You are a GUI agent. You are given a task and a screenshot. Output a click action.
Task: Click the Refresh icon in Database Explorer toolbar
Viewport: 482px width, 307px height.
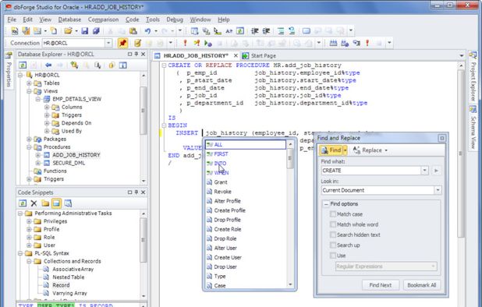(x=23, y=65)
